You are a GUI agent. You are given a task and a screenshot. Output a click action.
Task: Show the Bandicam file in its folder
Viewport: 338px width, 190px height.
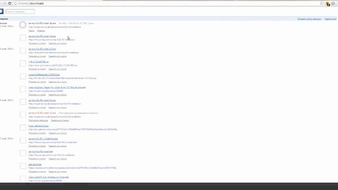pyautogui.click(x=37, y=82)
